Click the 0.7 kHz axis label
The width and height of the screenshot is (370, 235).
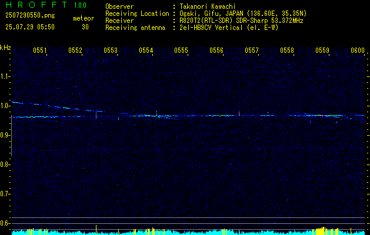(5, 194)
